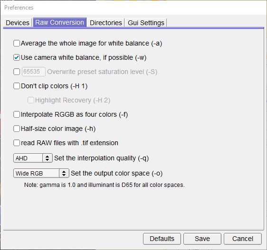Enable Don't clip colors (-H 1)
Viewport: 267px width, 250px height.
(17, 86)
